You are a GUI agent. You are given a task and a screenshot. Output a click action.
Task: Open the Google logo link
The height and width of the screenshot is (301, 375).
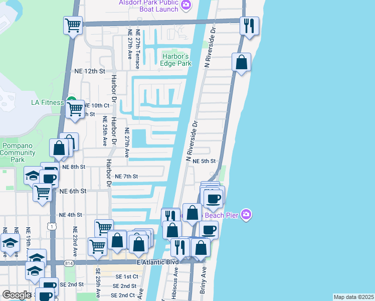coord(16,294)
